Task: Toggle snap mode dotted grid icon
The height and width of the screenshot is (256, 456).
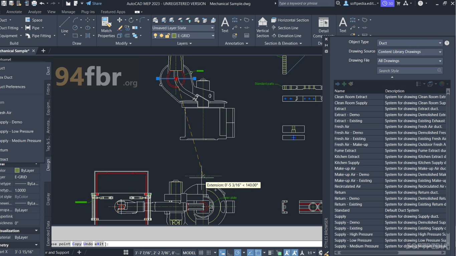Action: pos(209,253)
